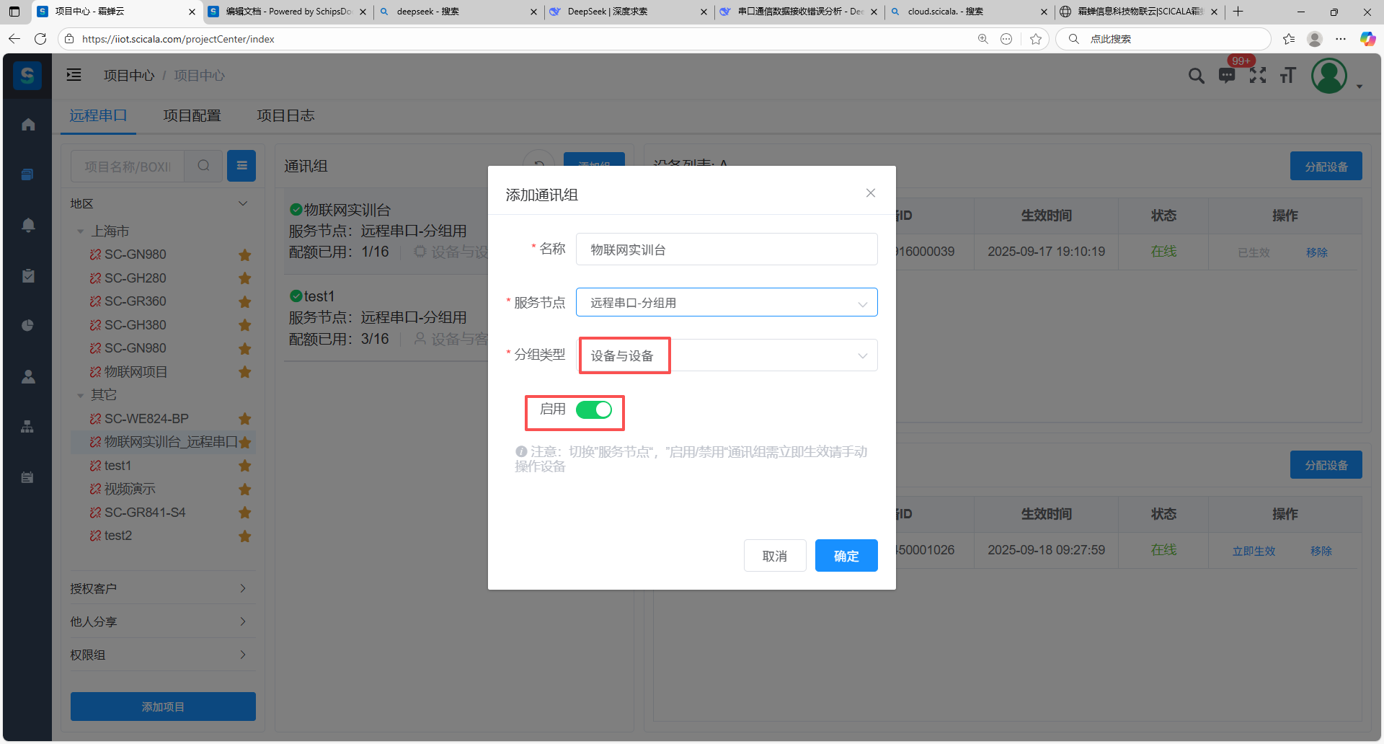Toggle fullscreen using the expand icon
The height and width of the screenshot is (744, 1384).
[x=1257, y=76]
